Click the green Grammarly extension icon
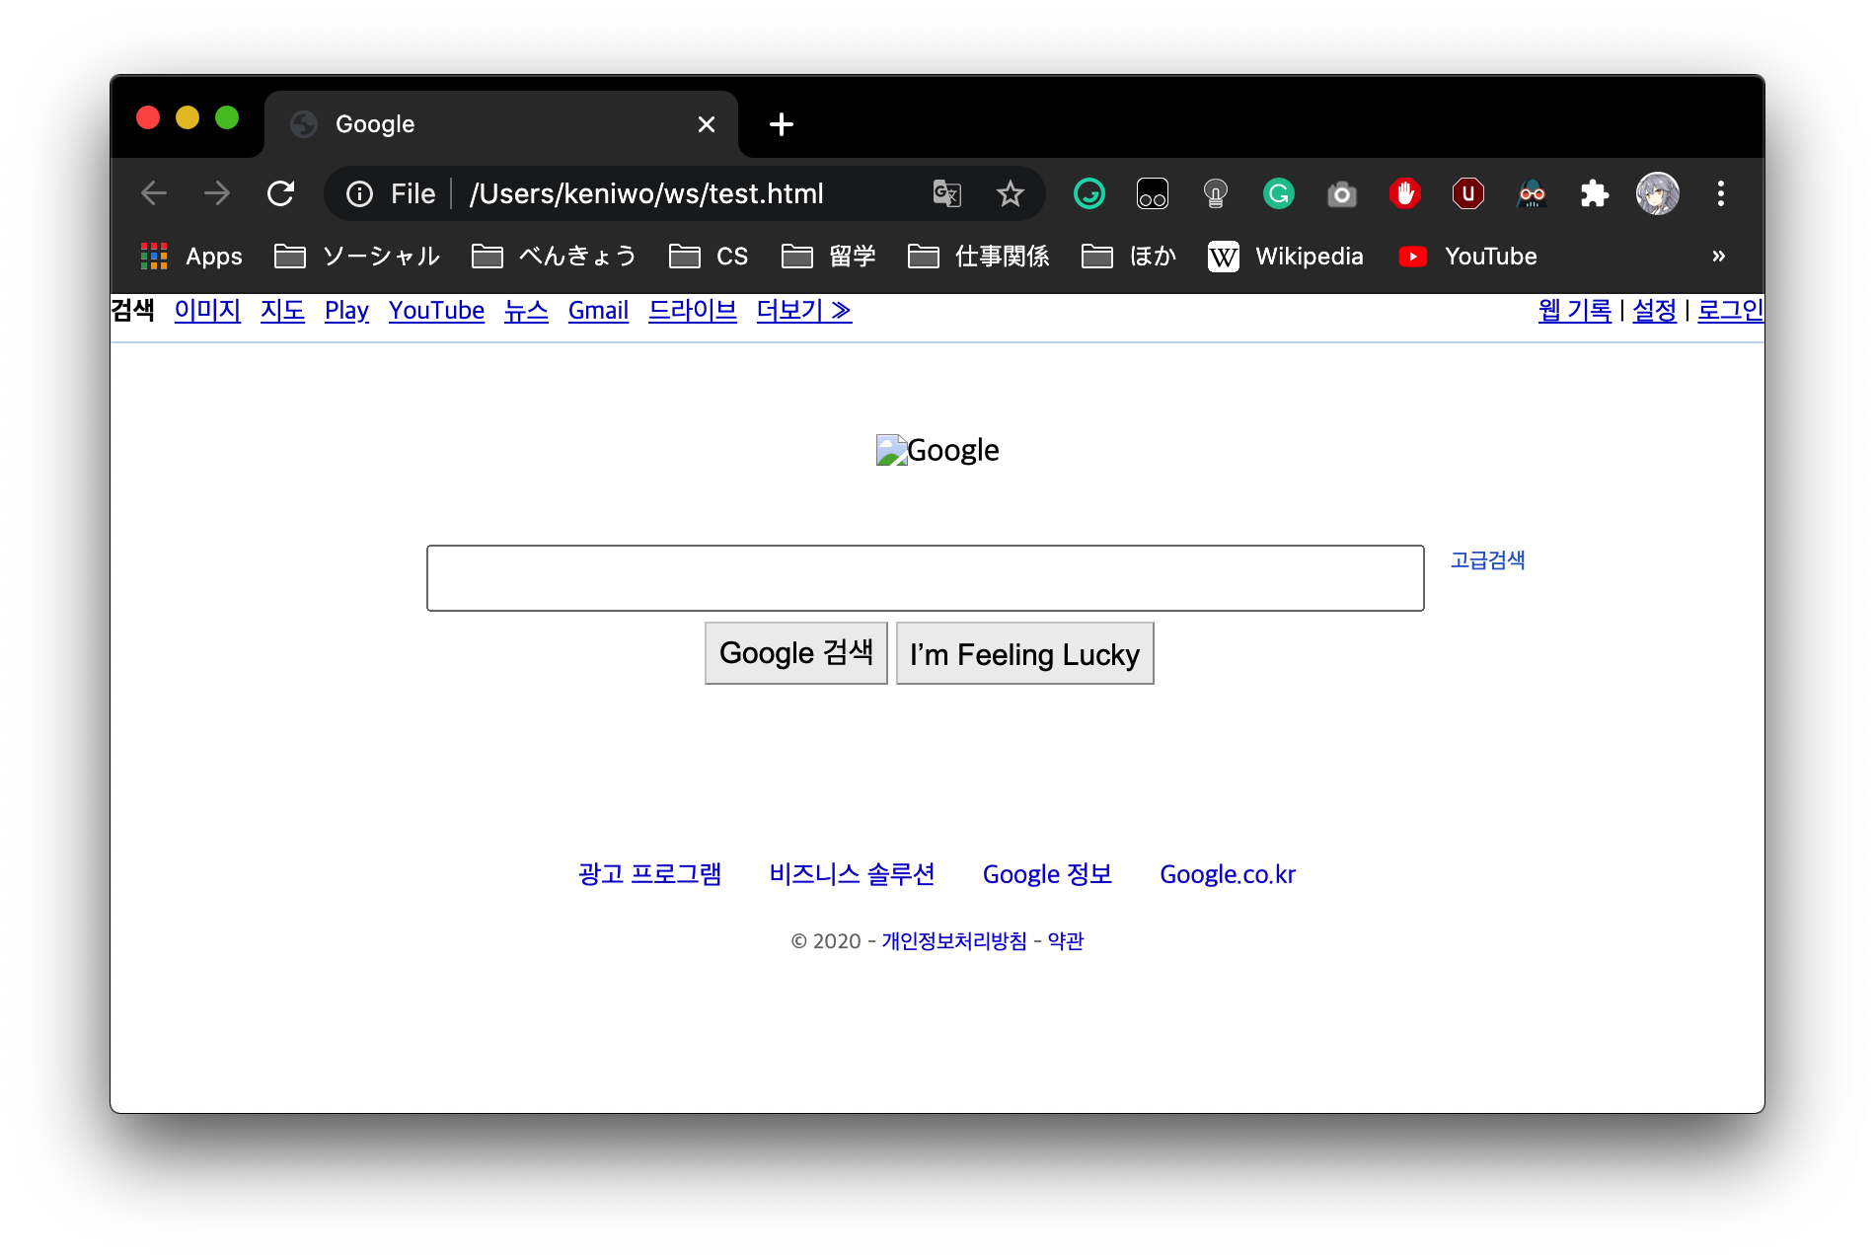 pos(1278,193)
